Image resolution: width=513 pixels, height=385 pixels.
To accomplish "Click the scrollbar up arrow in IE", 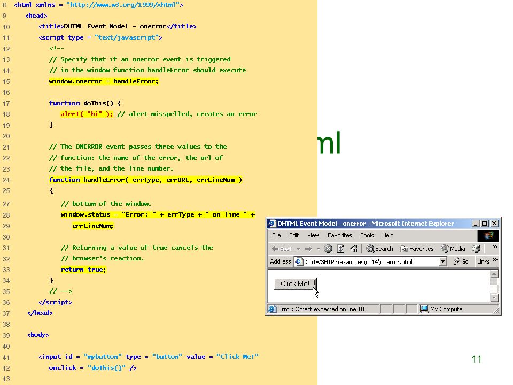I will pyautogui.click(x=494, y=274).
